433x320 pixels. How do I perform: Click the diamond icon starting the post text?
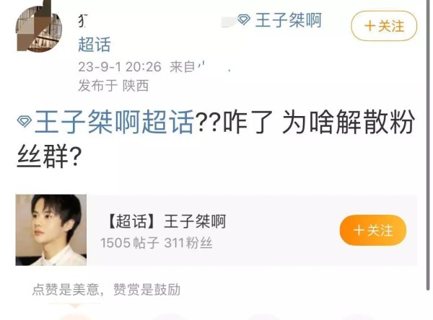pyautogui.click(x=25, y=122)
